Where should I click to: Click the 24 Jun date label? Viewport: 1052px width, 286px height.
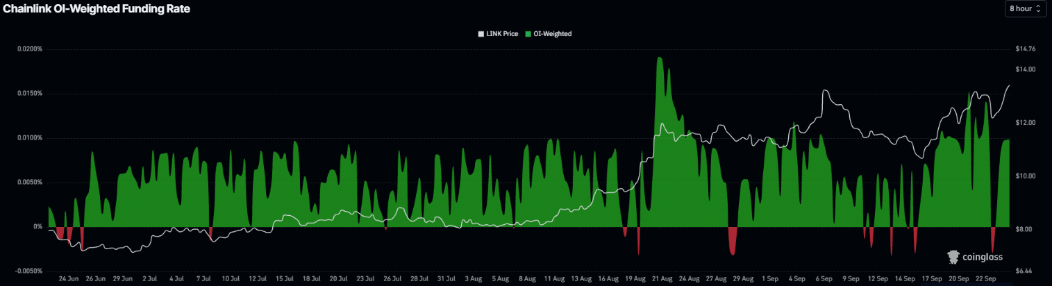click(68, 278)
